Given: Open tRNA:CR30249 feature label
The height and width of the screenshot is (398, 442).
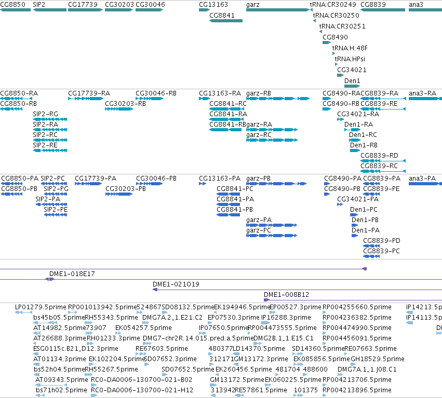Looking at the screenshot, I should tap(333, 5).
